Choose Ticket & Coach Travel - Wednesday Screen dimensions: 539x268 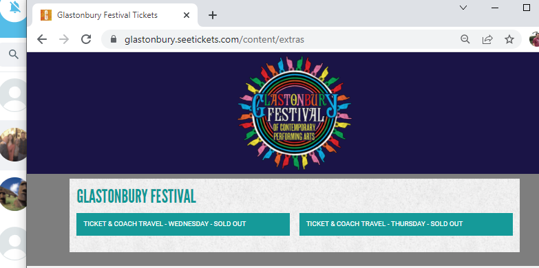[183, 224]
